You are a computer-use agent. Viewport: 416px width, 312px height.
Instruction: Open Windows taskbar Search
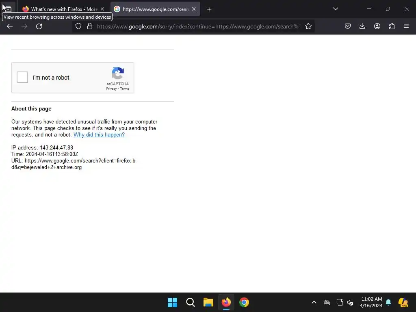(190, 302)
